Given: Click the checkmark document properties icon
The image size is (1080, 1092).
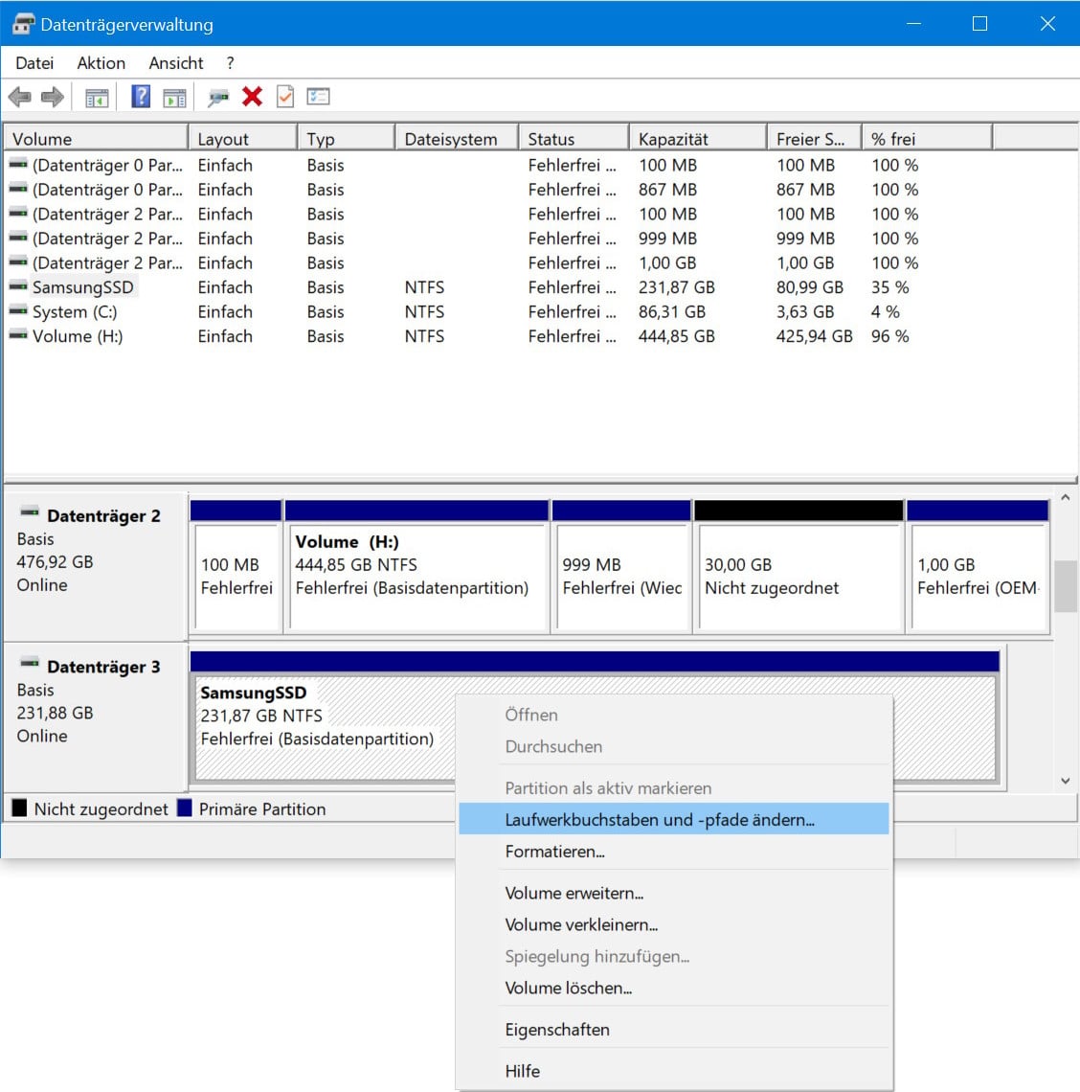Looking at the screenshot, I should click(x=285, y=96).
